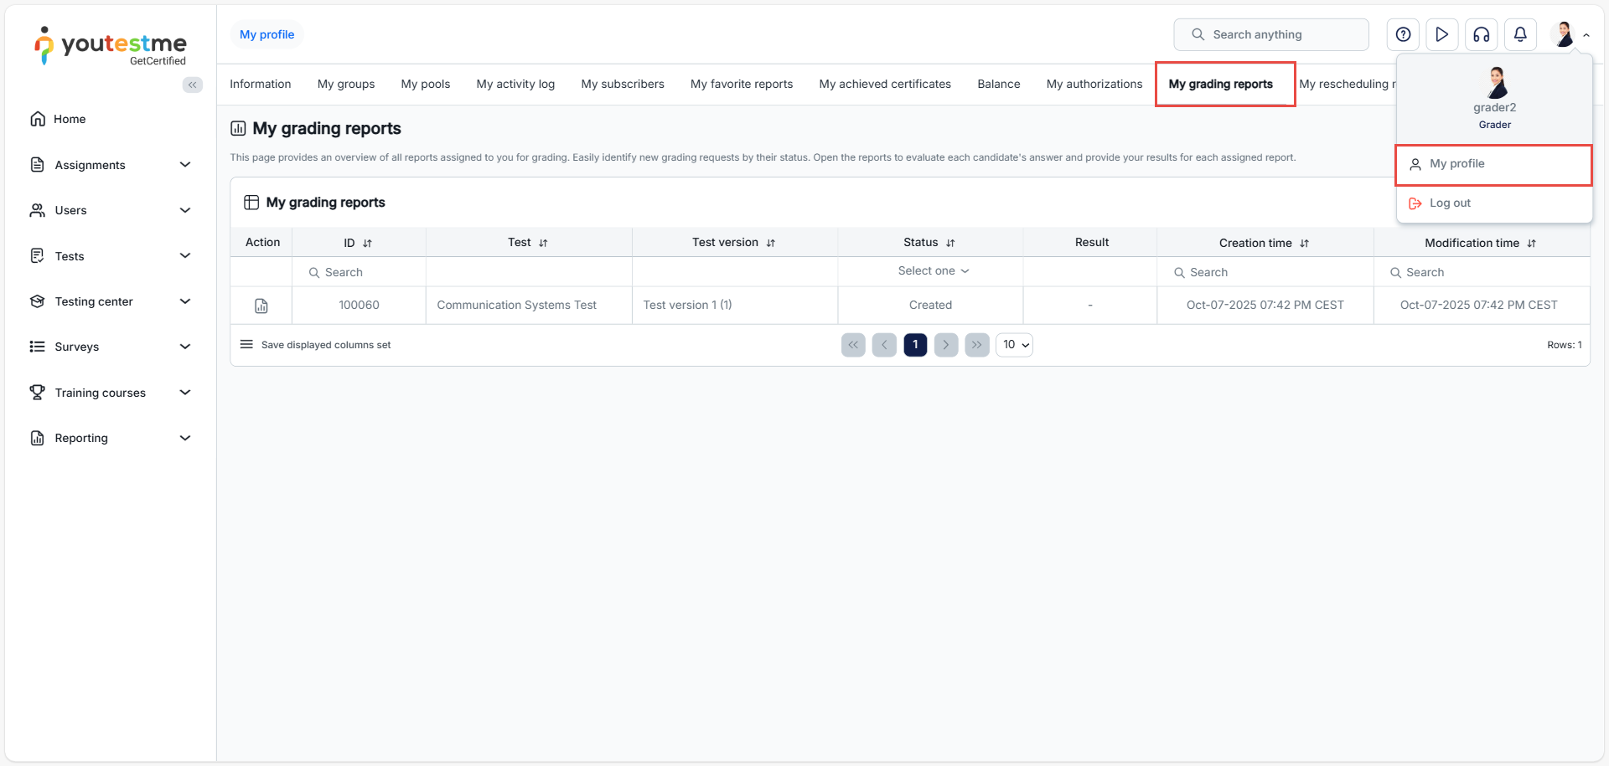
Task: Collapse the sidebar with double-arrow icon
Action: point(193,85)
